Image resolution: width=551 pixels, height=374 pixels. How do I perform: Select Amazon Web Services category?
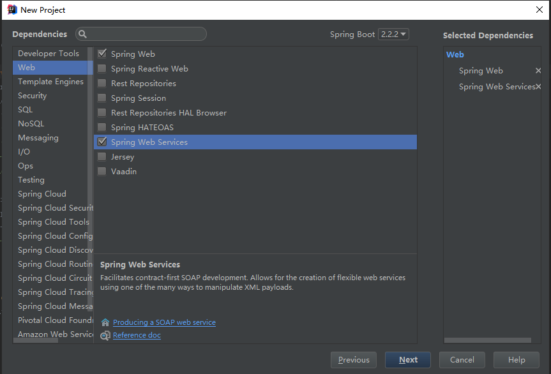pyautogui.click(x=56, y=334)
